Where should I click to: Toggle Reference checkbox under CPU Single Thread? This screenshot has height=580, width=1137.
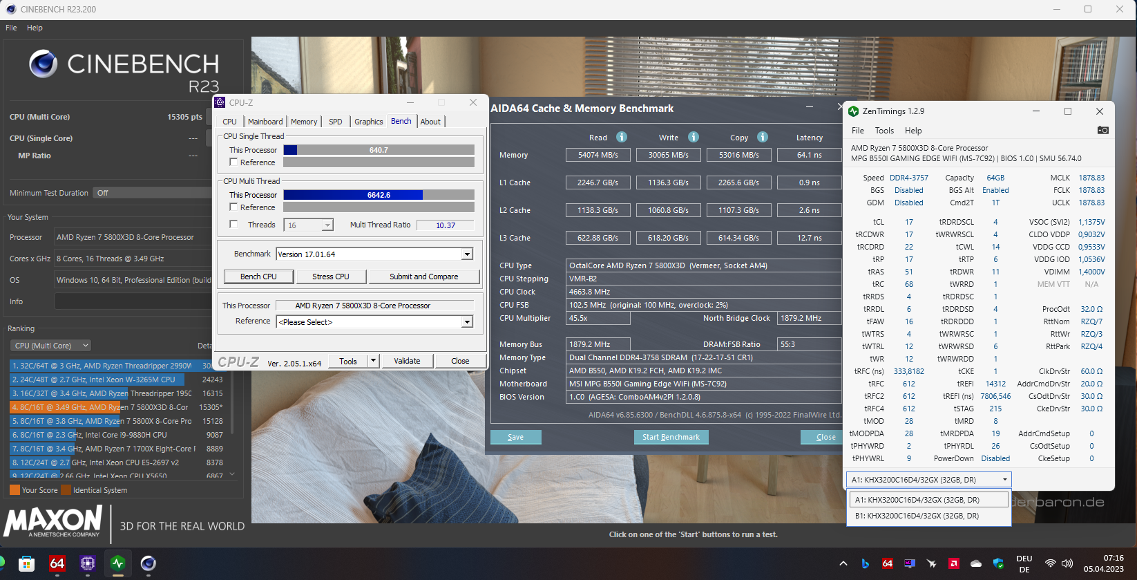click(233, 162)
